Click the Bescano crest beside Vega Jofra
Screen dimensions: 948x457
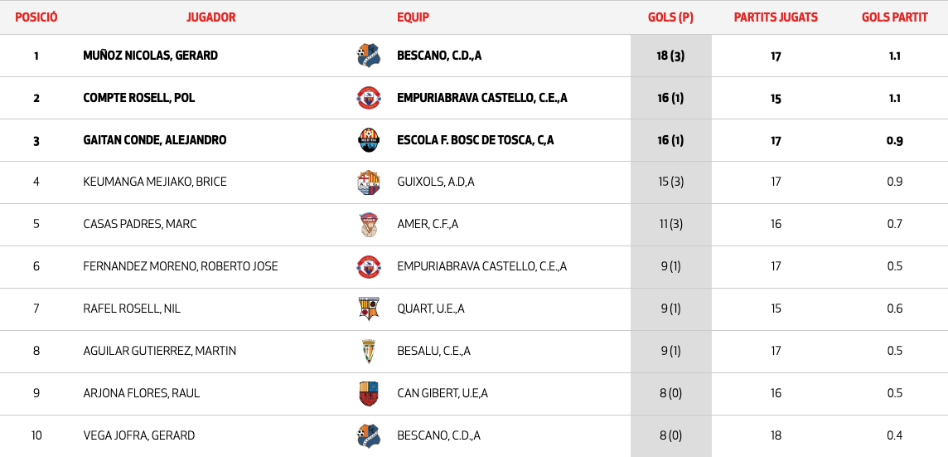click(x=368, y=435)
